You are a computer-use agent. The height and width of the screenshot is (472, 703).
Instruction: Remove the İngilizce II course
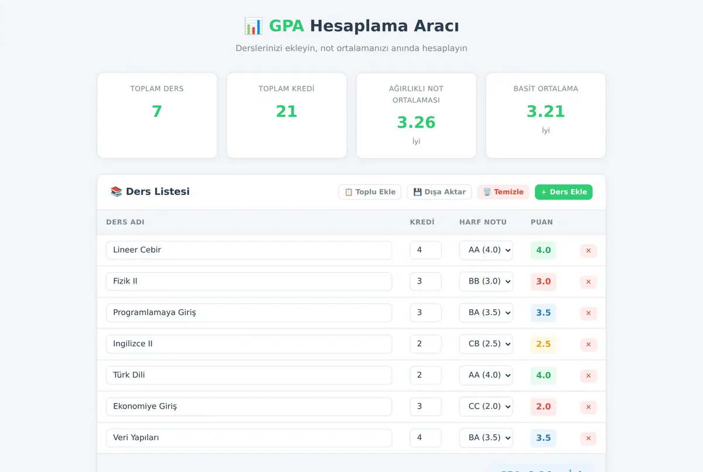(588, 344)
